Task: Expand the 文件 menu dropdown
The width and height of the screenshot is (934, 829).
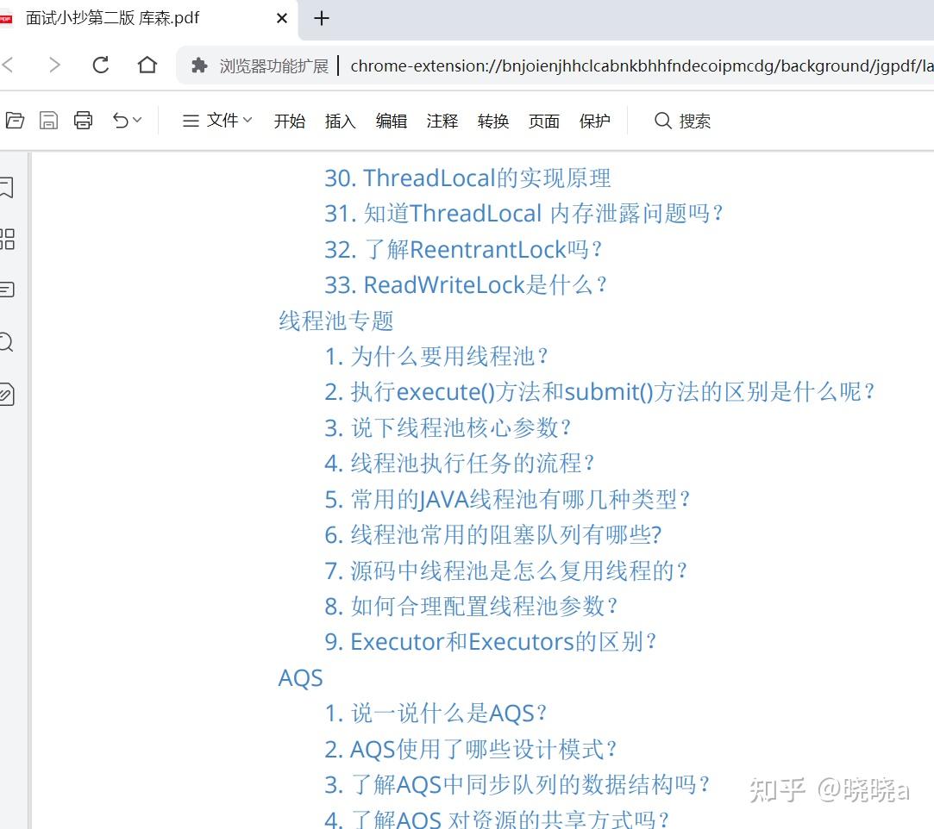Action: coord(217,121)
